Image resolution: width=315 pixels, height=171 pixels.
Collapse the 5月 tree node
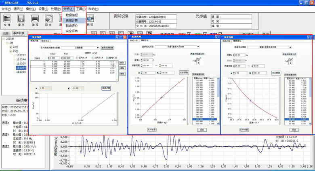tap(7, 43)
